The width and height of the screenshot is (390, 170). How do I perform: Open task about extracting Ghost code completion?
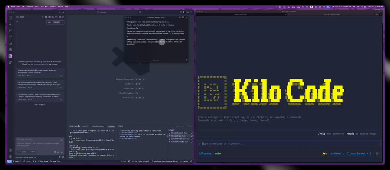tap(40, 85)
